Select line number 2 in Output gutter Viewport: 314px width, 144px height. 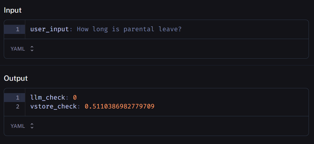pyautogui.click(x=18, y=106)
